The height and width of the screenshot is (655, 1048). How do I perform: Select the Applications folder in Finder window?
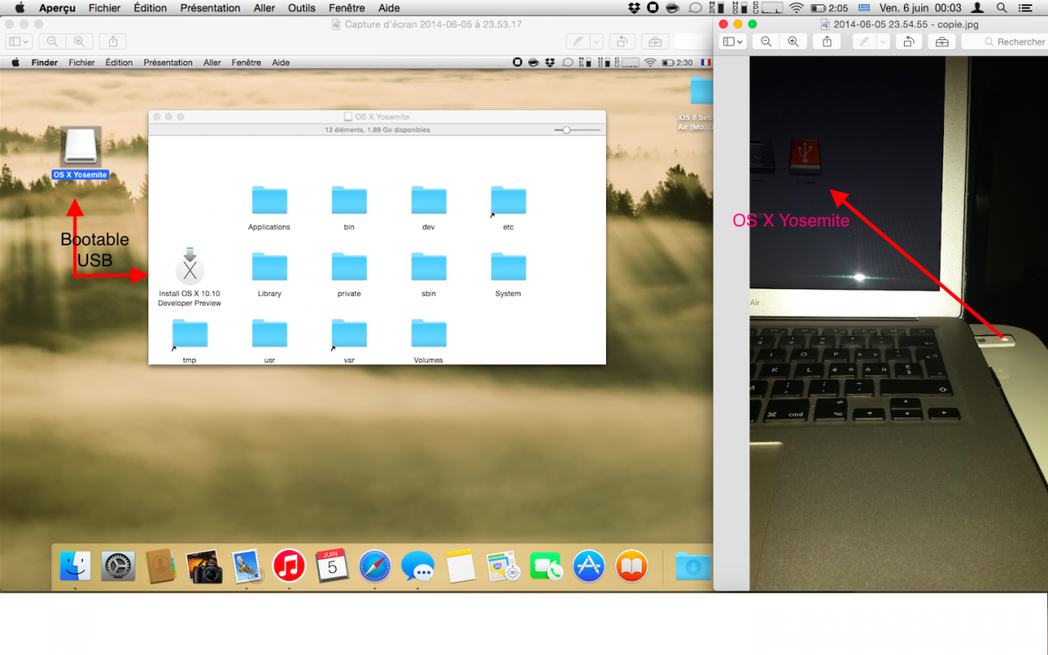[x=269, y=201]
